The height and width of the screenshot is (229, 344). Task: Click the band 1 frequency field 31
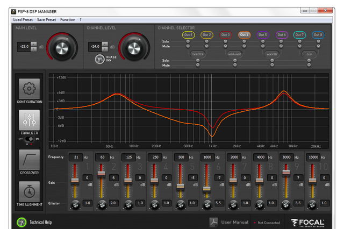(x=76, y=157)
